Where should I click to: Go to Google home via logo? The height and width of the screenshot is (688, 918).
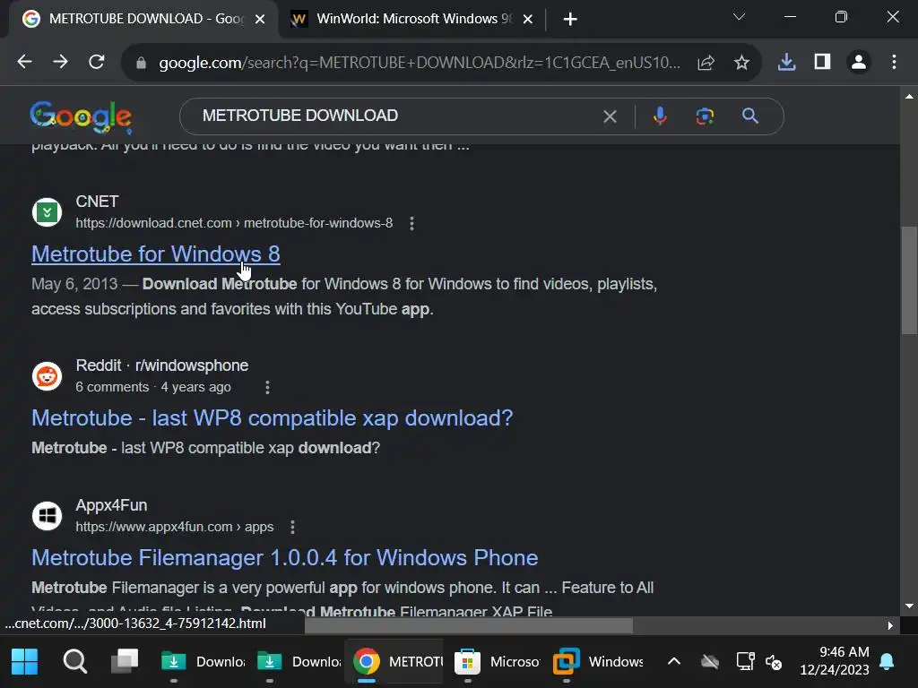pos(81,116)
